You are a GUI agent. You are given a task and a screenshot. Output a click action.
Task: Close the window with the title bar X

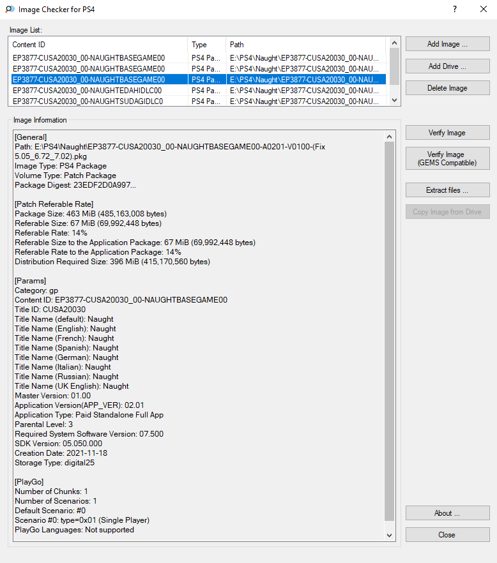[x=484, y=10]
